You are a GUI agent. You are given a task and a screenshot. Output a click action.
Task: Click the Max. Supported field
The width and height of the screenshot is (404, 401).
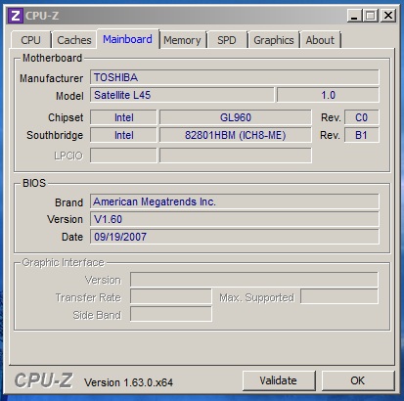coord(339,296)
